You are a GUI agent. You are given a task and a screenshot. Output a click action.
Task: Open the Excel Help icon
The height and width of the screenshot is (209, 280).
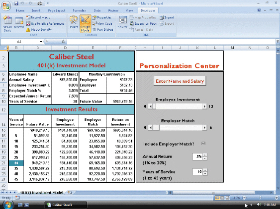tap(259, 10)
